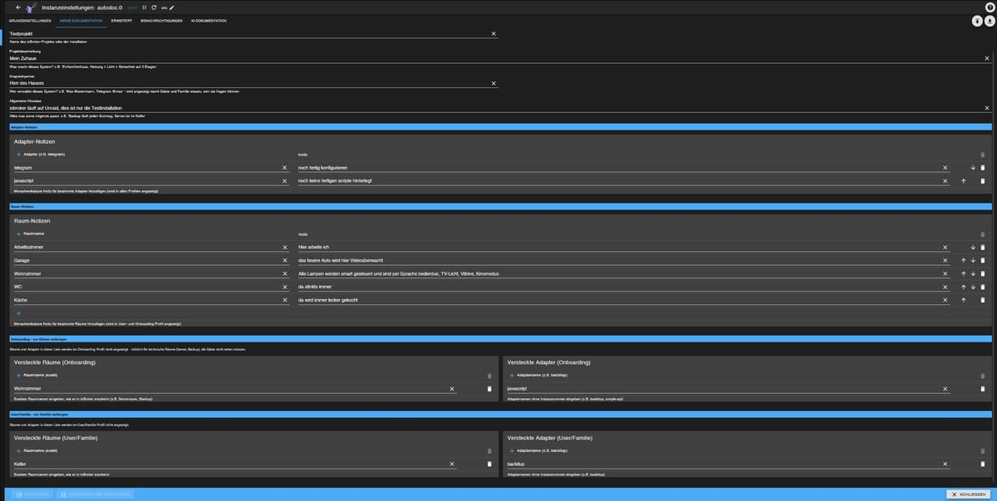Move the telegram note down
Image resolution: width=997 pixels, height=501 pixels.
point(972,168)
